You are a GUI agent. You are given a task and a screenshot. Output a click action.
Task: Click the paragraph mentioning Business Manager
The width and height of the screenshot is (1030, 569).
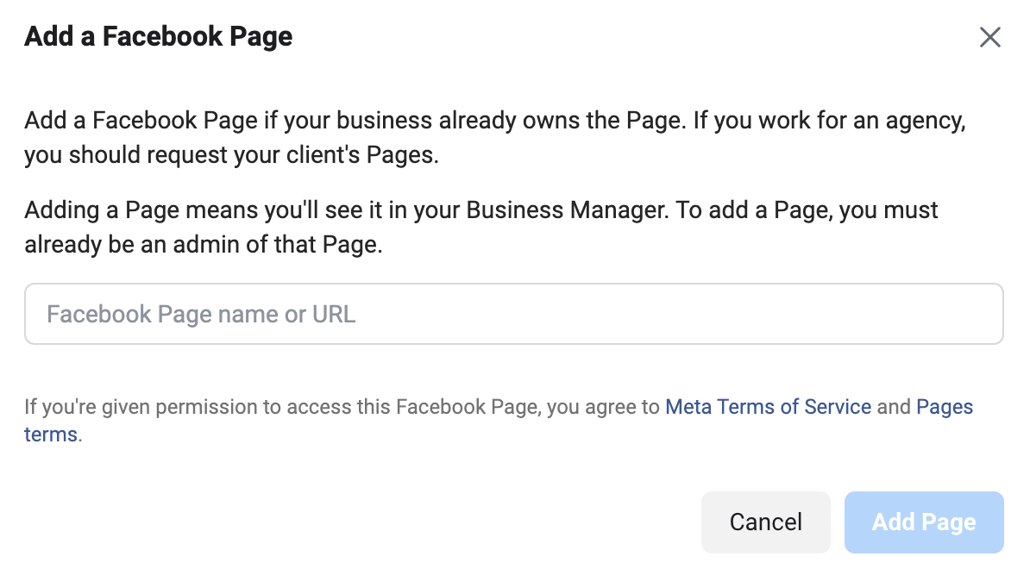tap(481, 227)
